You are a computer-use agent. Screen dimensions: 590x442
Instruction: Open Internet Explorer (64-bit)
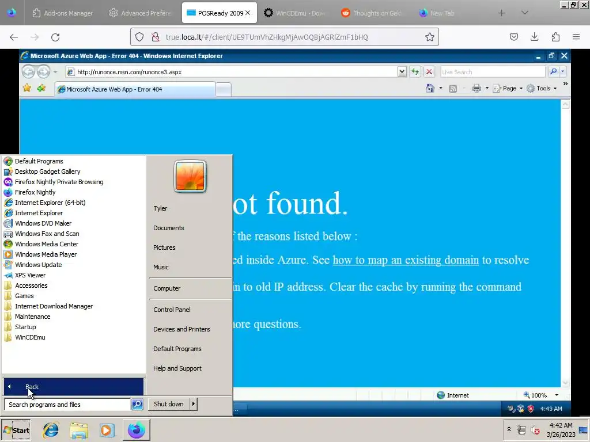(50, 203)
